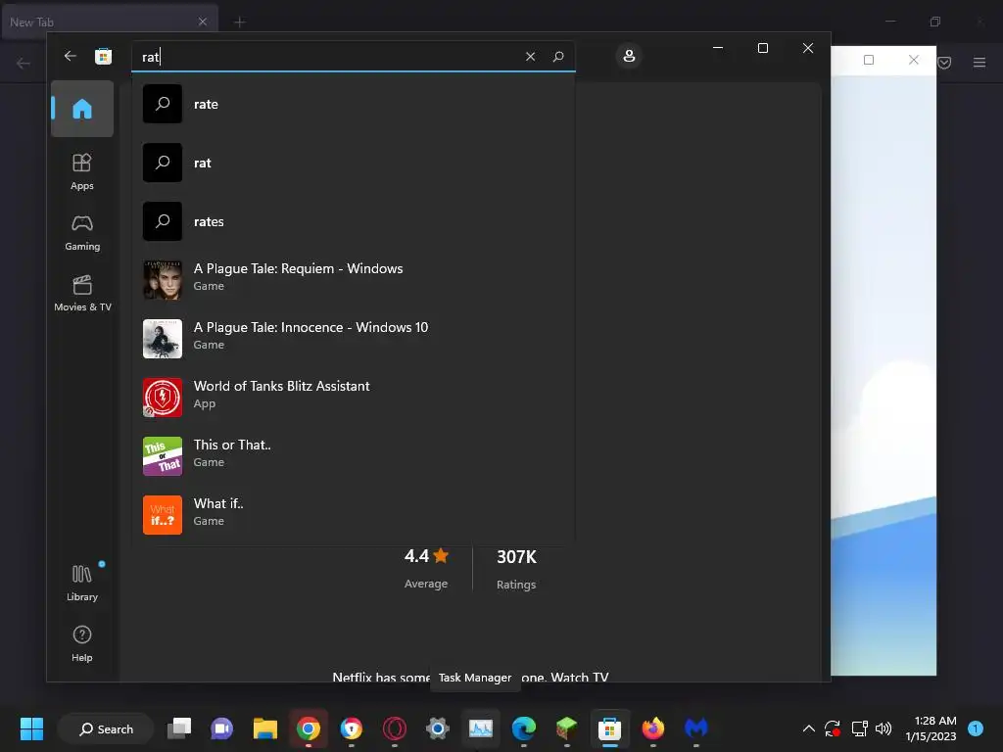Click the search magnifier in search box

pyautogui.click(x=558, y=56)
